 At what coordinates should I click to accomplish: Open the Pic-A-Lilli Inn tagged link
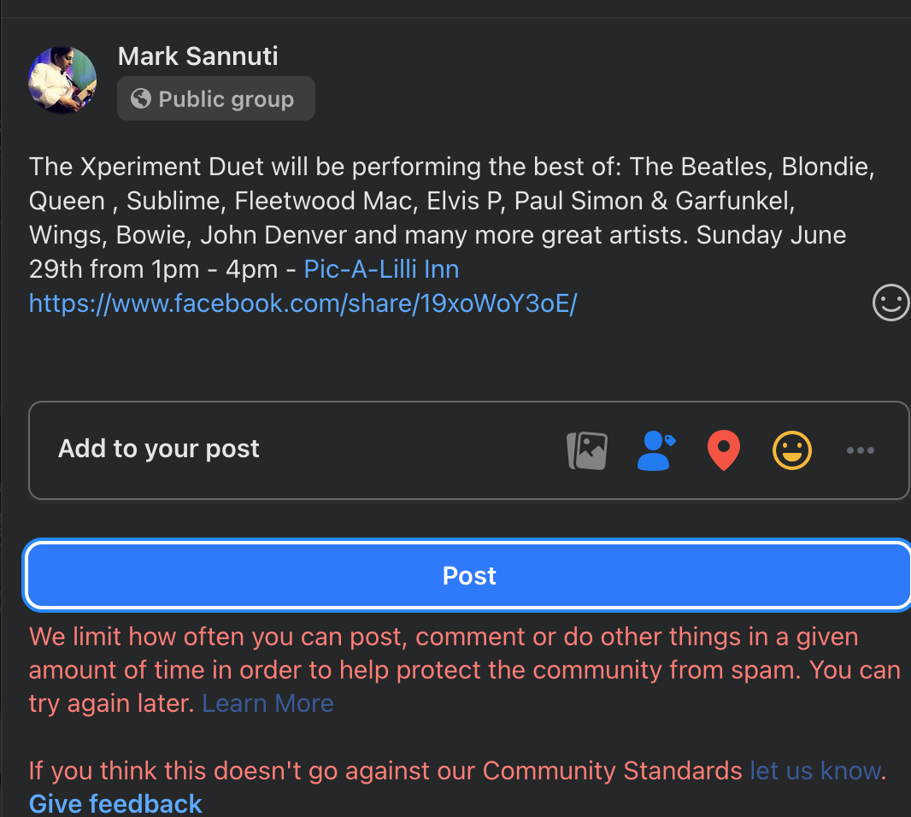click(382, 269)
